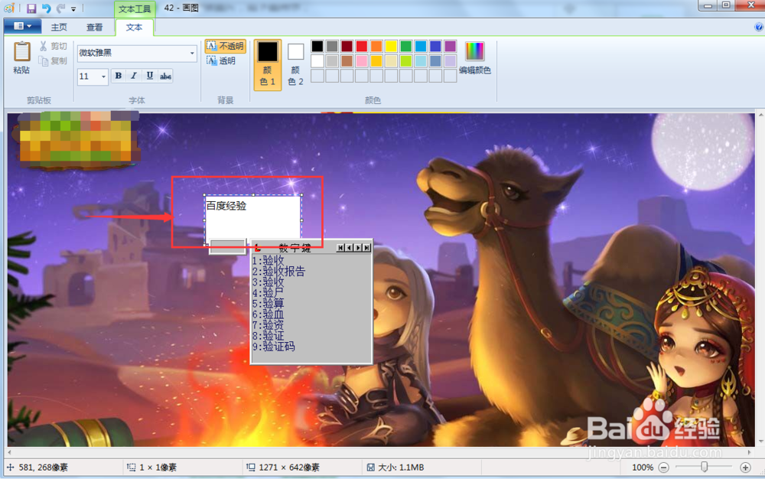The image size is (765, 479).
Task: Pick the yellow color swatch
Action: [391, 47]
